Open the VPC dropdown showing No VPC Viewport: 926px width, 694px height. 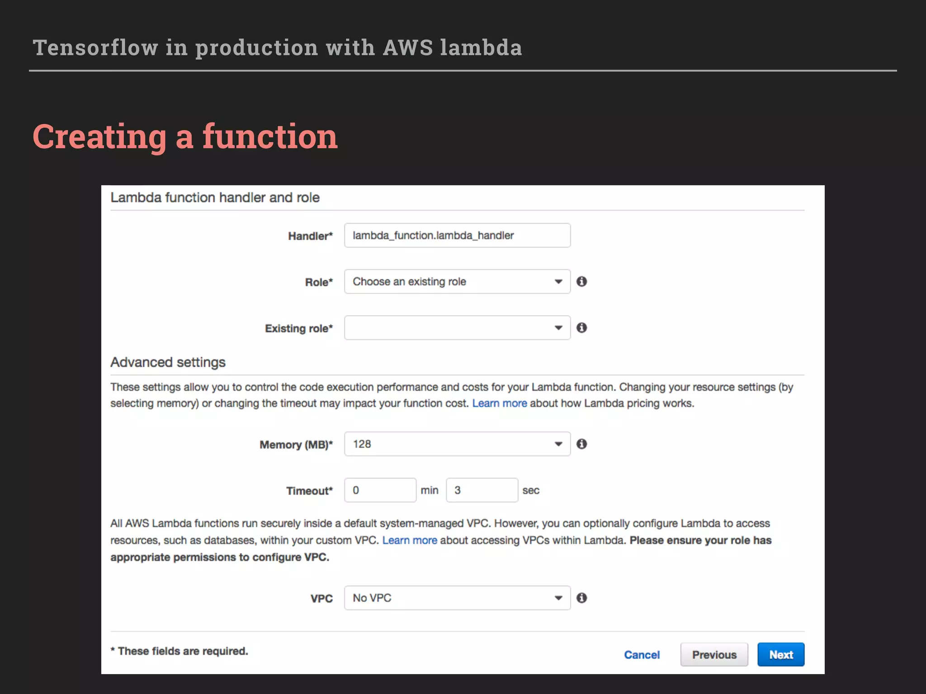click(457, 598)
